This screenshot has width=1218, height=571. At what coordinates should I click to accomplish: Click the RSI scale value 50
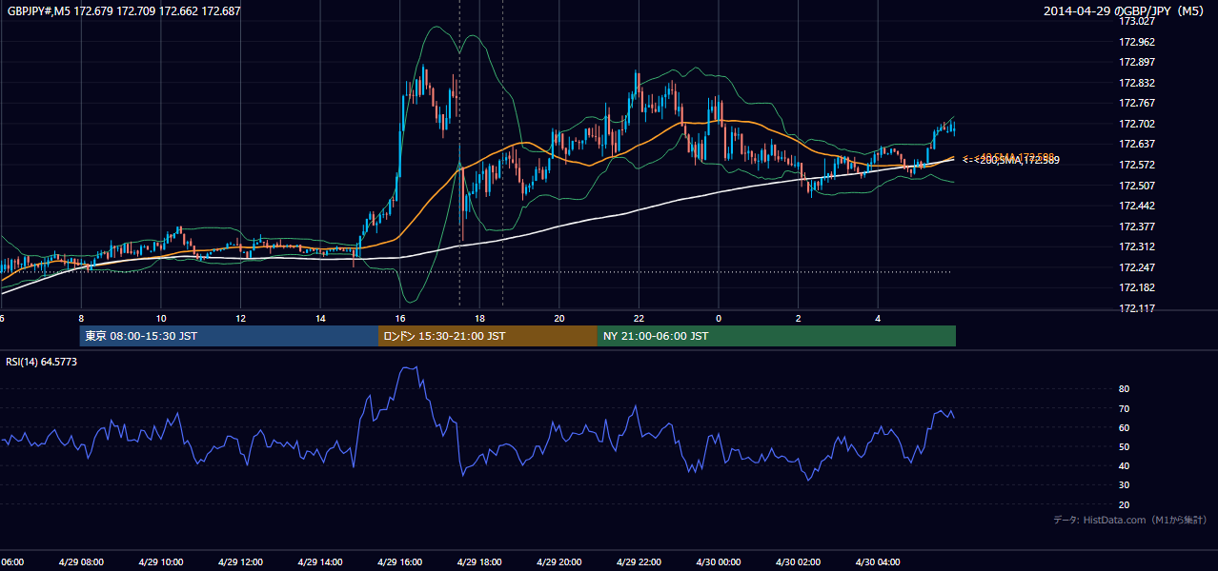point(1125,447)
